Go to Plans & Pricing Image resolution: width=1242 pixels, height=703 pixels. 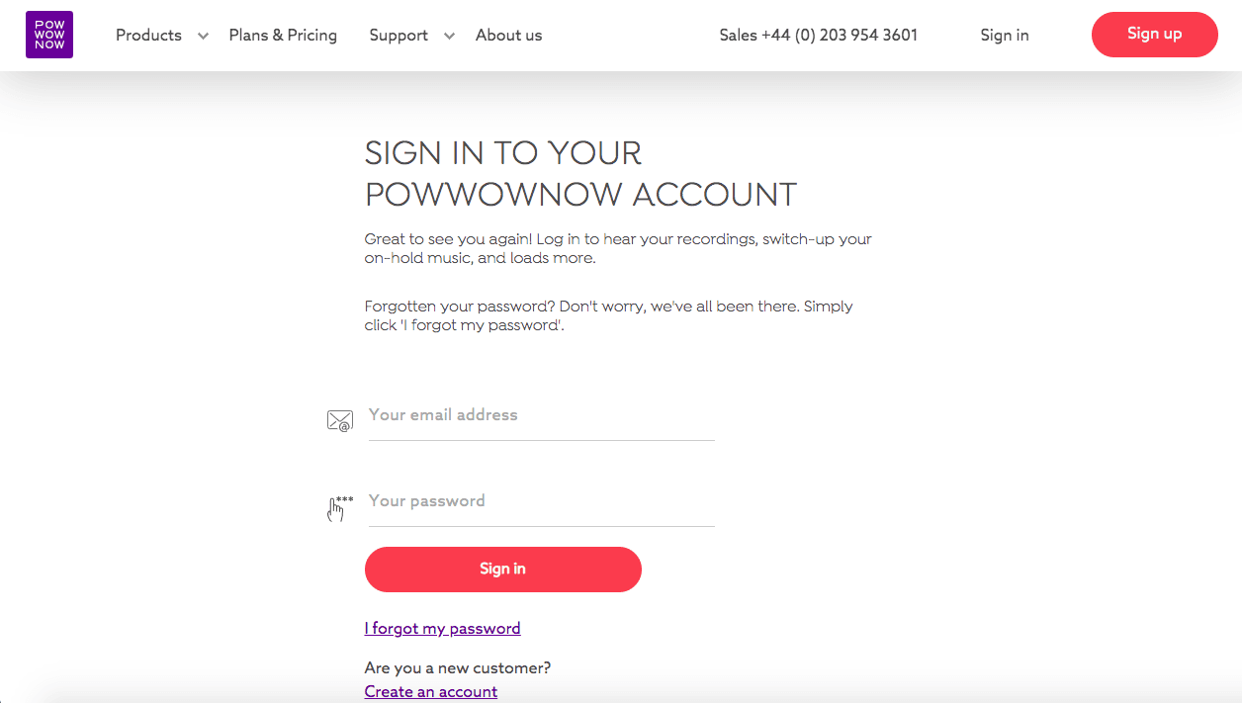[283, 36]
